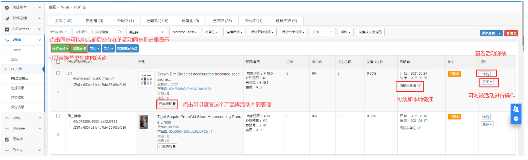Edit note icon for crl activity
Viewport: 528px width, 160px height.
click(x=419, y=85)
